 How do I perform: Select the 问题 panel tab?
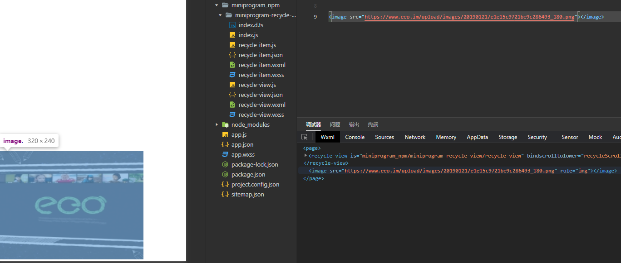(335, 124)
